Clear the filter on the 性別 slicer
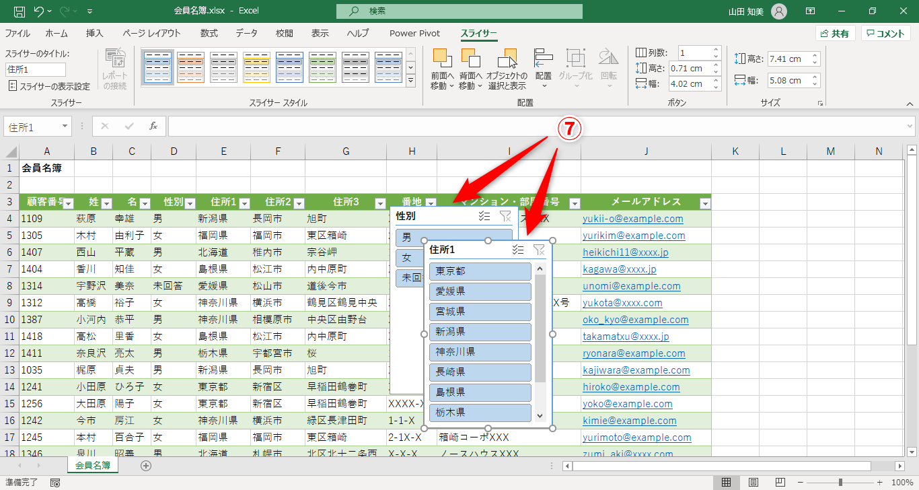This screenshot has height=490, width=919. coord(505,216)
